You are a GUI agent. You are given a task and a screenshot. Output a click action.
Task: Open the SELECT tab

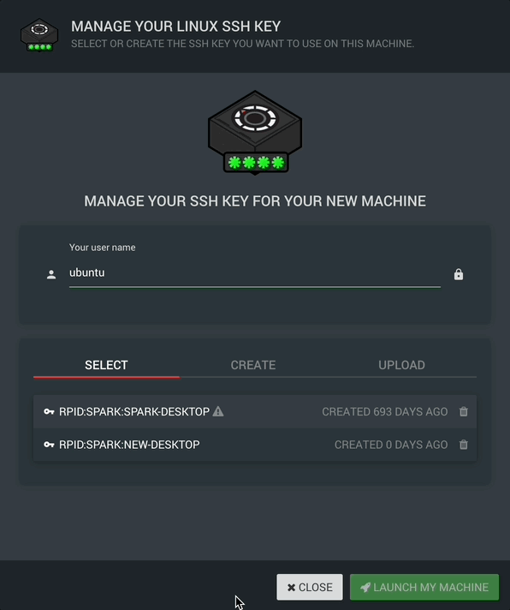[x=106, y=365]
